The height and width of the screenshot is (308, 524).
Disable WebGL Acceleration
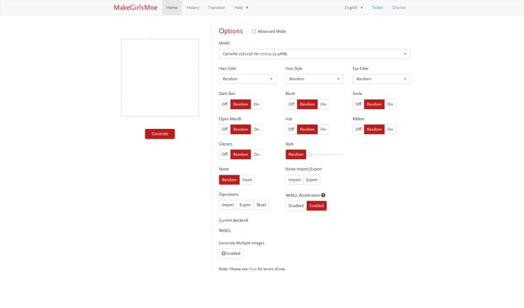[x=296, y=205]
